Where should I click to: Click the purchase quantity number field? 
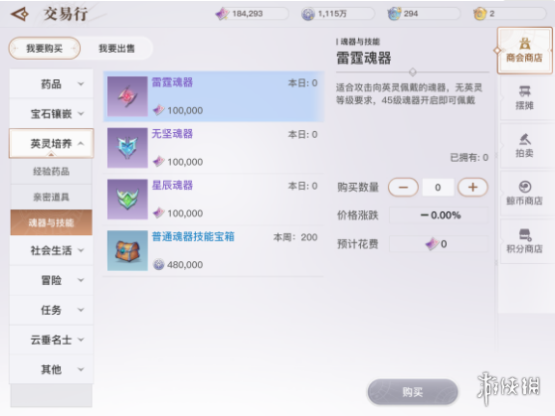click(438, 188)
